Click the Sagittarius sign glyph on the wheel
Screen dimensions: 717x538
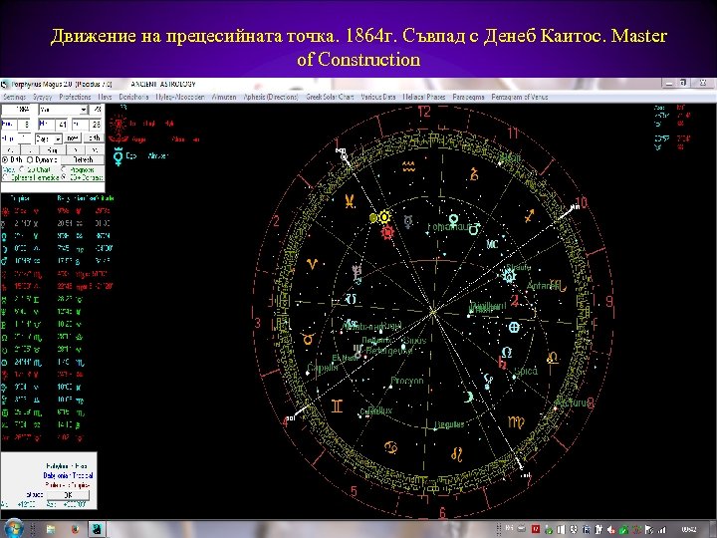[530, 215]
